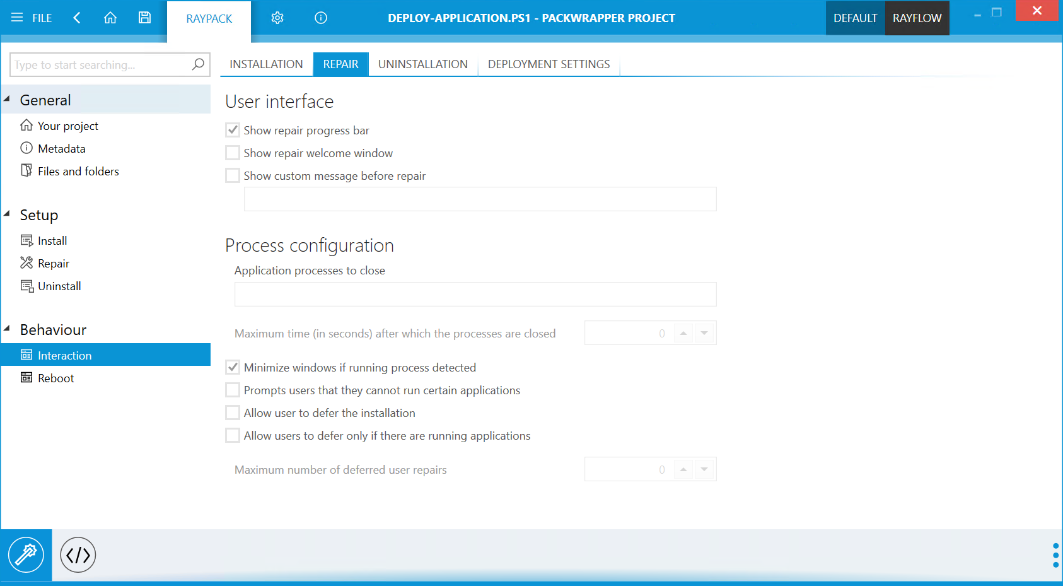Screen dimensions: 1063x586
Task: Click the Home icon in the toolbar
Action: (x=110, y=18)
